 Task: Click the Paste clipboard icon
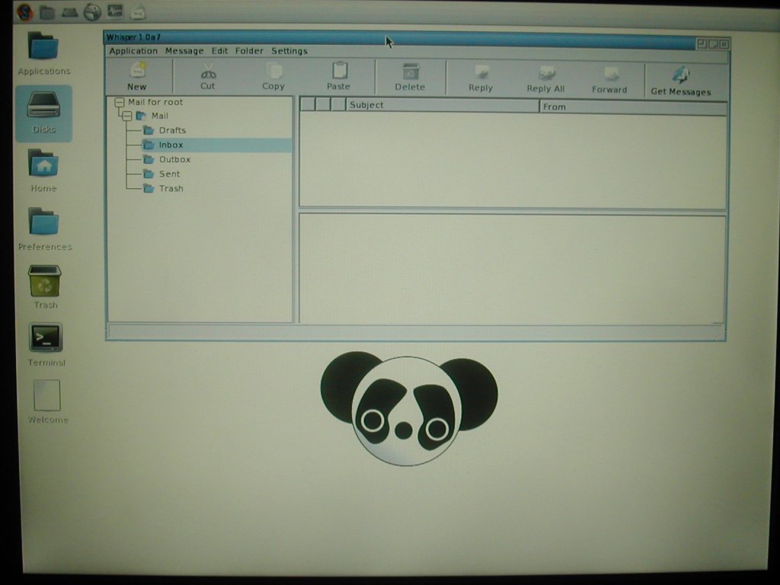[x=340, y=71]
